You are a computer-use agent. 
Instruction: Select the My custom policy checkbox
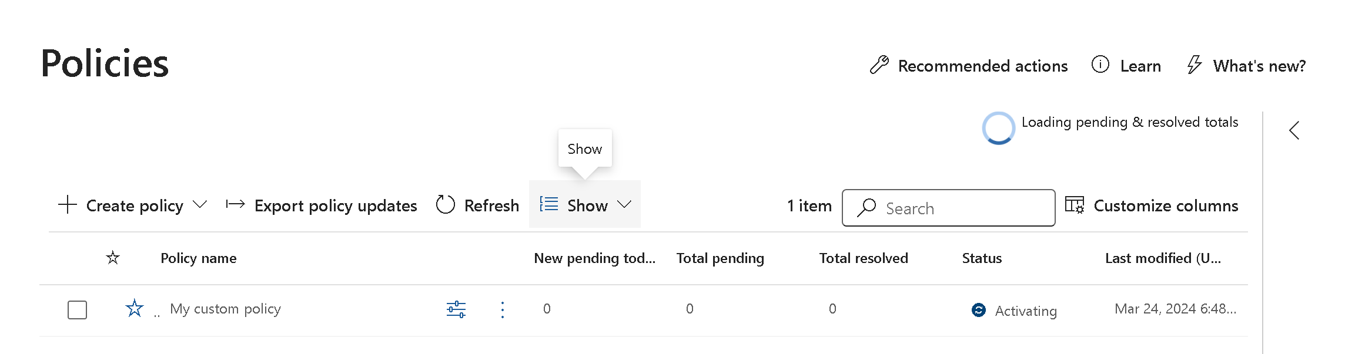click(x=77, y=309)
